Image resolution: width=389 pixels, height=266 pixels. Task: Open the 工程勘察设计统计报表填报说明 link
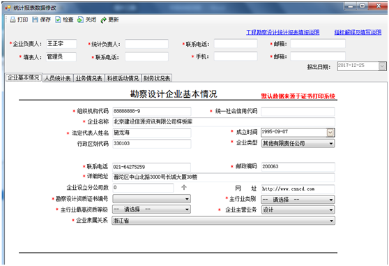(x=283, y=32)
